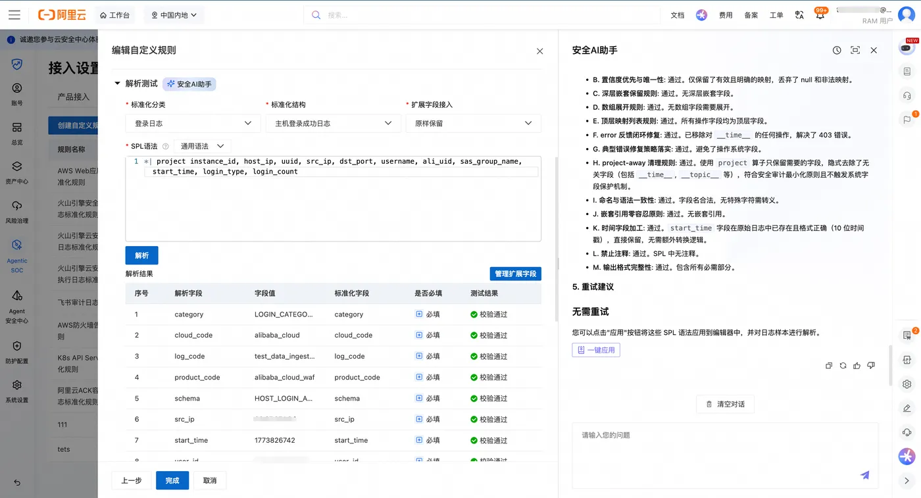Open 风险治理 in the left sidebar

click(x=17, y=212)
